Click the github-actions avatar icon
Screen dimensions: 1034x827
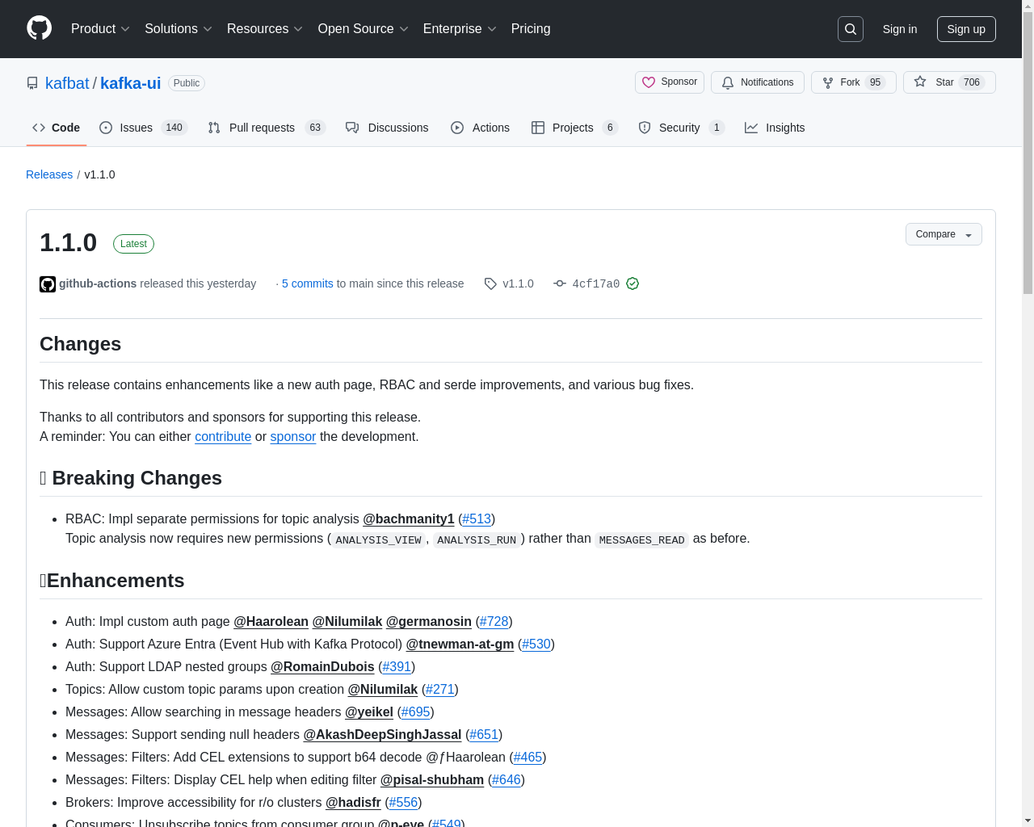coord(48,284)
